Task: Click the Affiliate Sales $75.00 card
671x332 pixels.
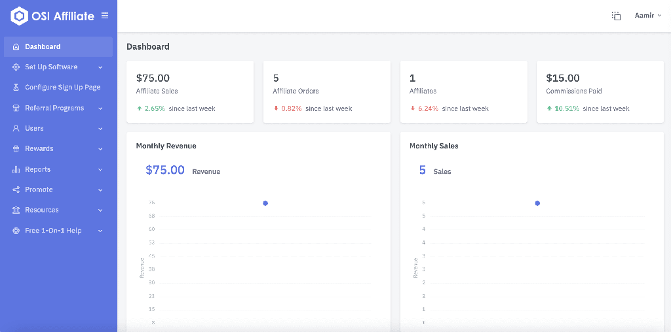Action: click(190, 92)
